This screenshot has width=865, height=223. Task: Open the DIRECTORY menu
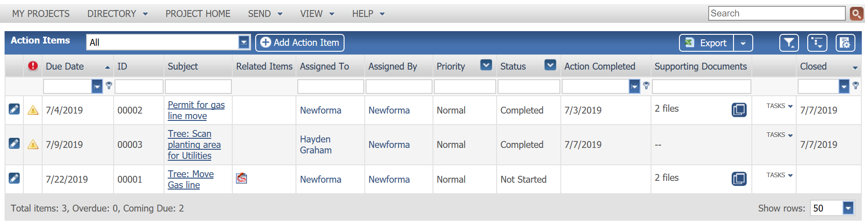[x=118, y=14]
